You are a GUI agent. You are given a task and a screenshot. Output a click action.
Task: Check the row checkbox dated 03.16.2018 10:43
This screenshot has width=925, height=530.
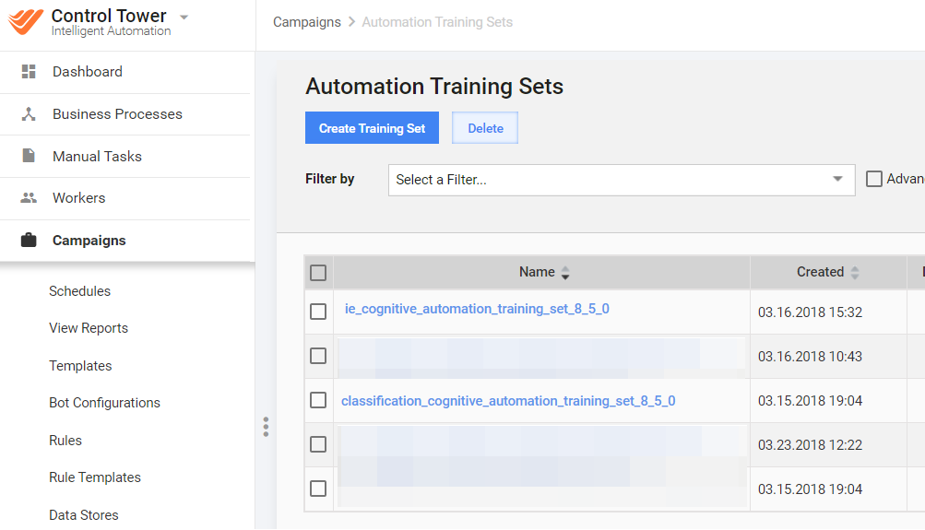(x=318, y=356)
